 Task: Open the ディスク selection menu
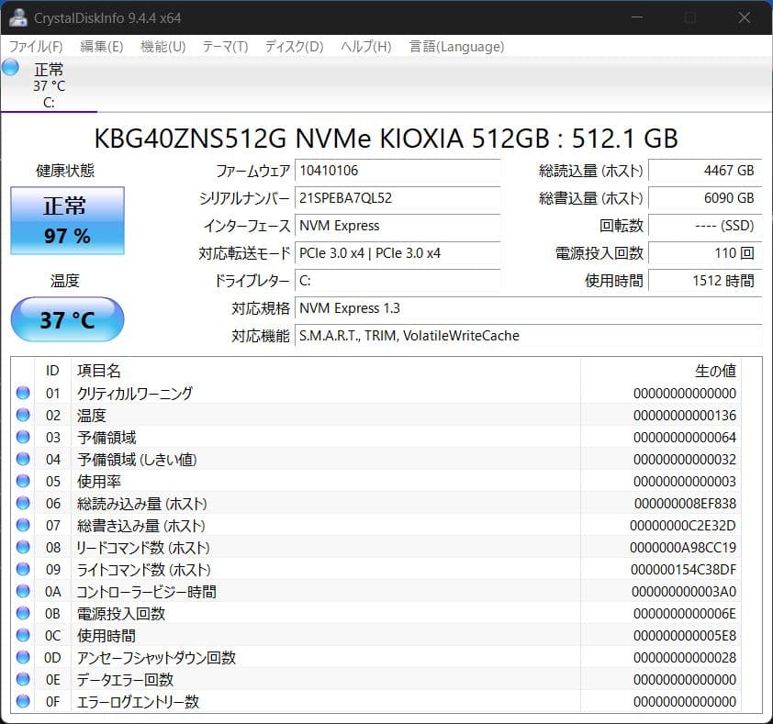click(x=294, y=46)
